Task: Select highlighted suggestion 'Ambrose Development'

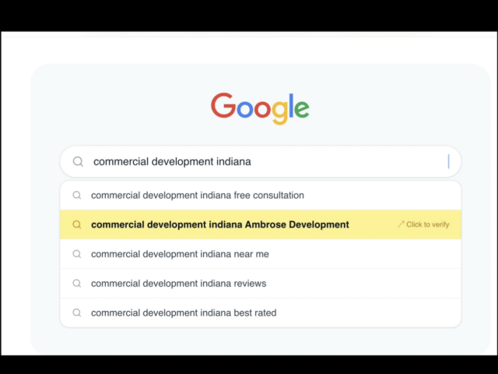Action: tap(261, 224)
